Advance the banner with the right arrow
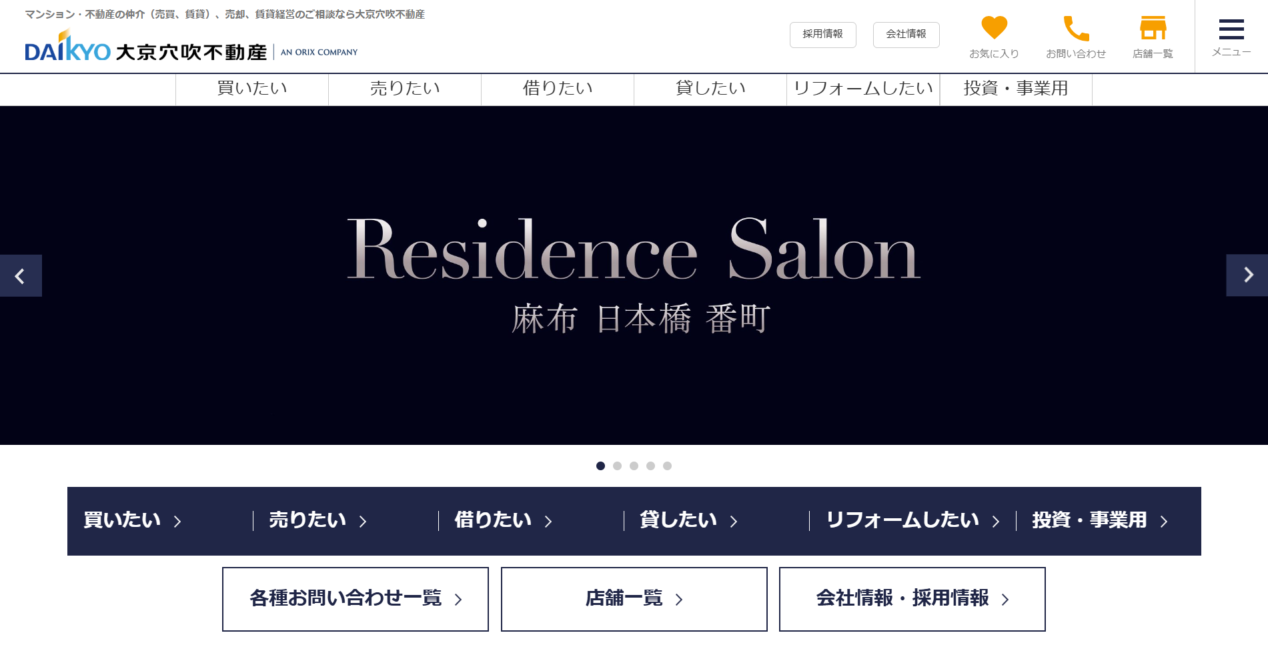 point(1247,275)
